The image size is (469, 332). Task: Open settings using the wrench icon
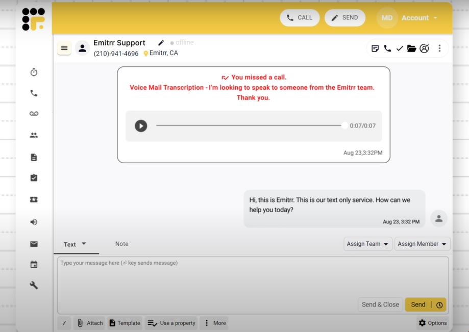point(33,285)
